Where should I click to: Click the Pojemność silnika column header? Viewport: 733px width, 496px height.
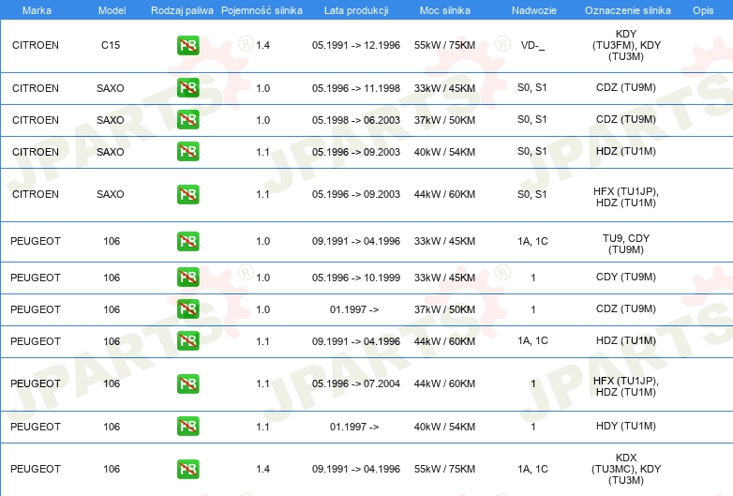tap(262, 10)
